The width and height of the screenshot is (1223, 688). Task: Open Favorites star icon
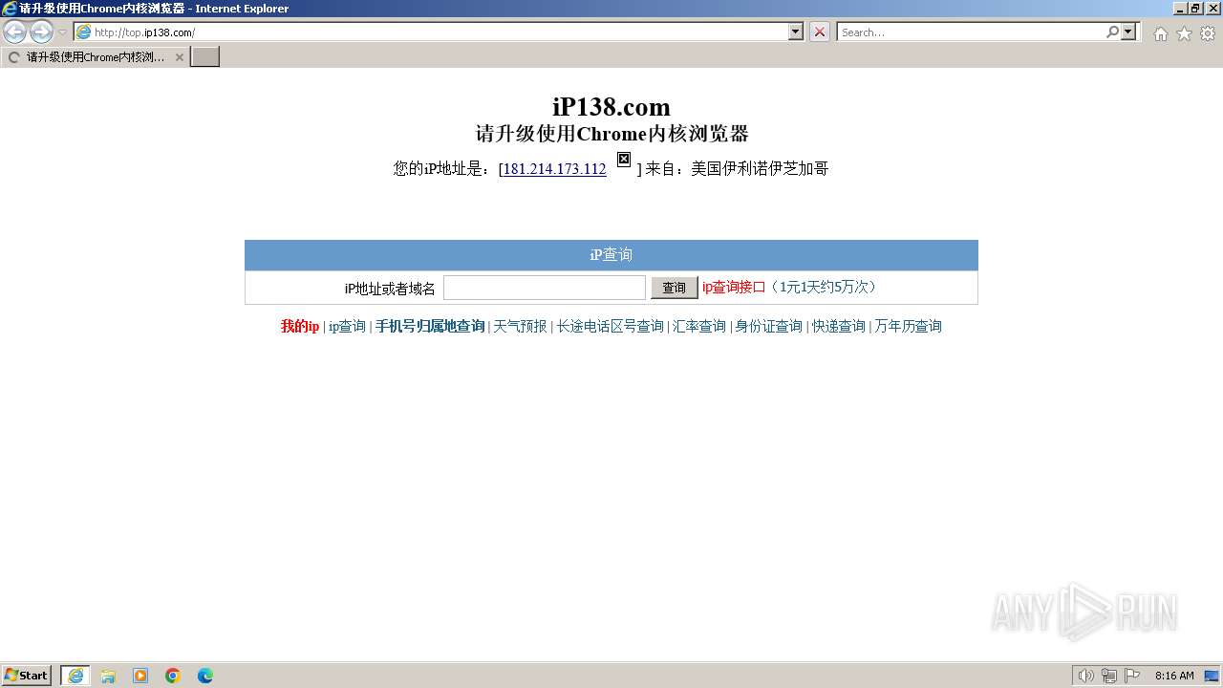[1184, 33]
